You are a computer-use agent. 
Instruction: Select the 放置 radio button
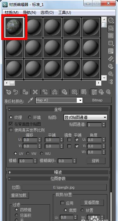(x=82, y=210)
